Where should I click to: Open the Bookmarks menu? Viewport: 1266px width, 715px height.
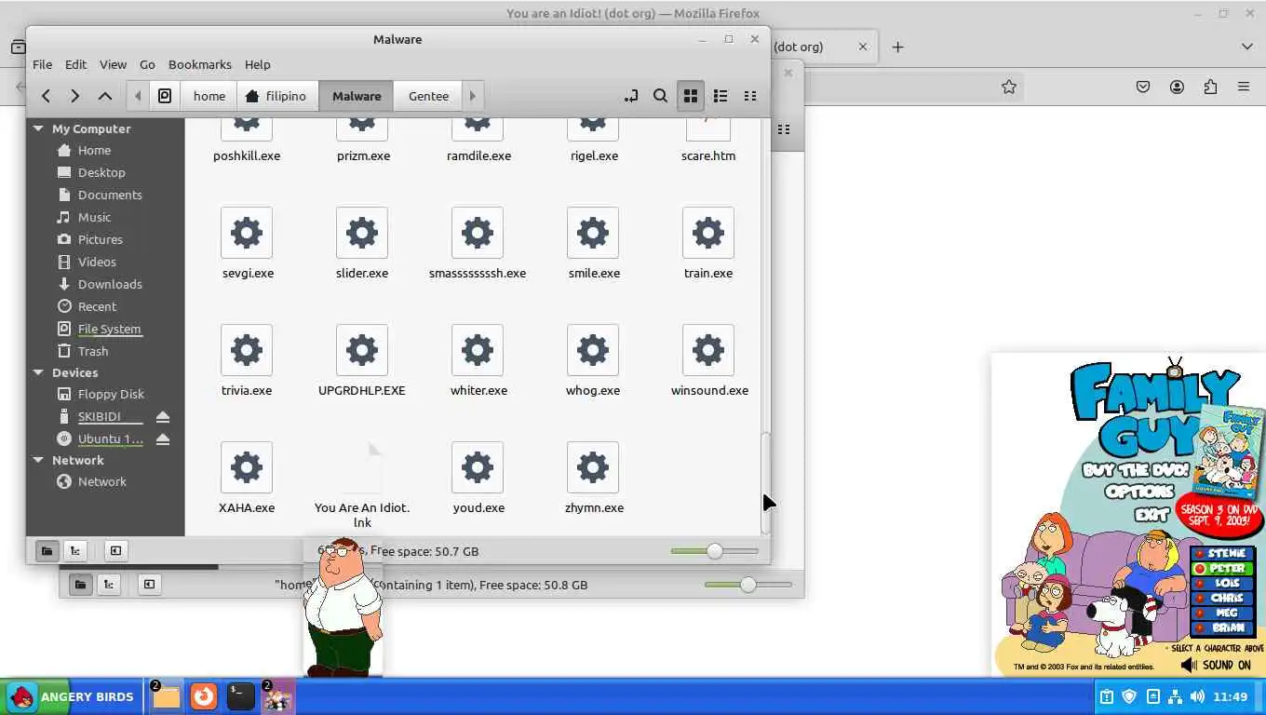200,64
